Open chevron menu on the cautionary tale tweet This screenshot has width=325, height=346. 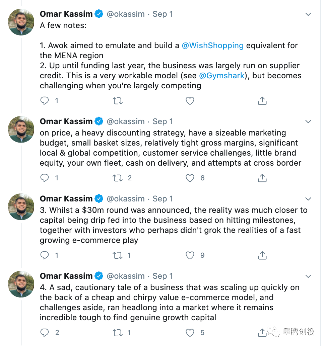[308, 276]
